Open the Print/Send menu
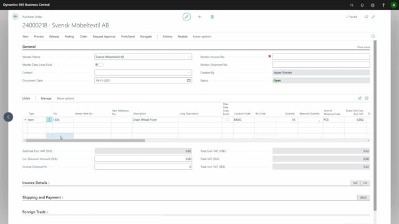Image resolution: width=399 pixels, height=224 pixels. point(128,37)
